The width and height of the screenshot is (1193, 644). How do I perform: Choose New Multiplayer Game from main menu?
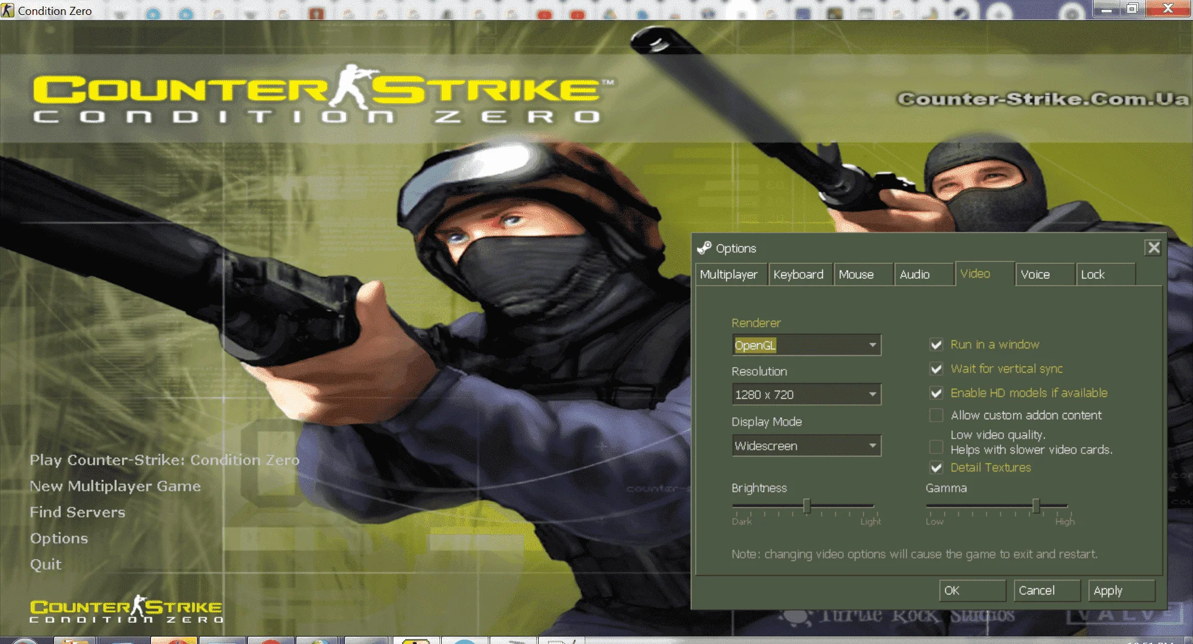click(x=116, y=486)
